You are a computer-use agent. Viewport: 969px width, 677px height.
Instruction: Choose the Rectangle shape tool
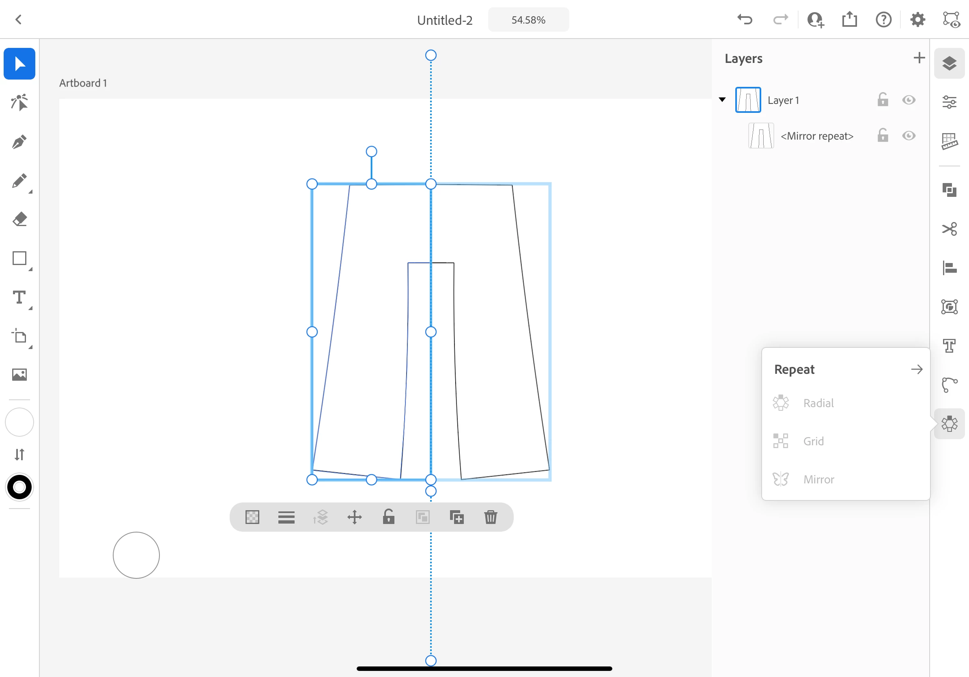[x=19, y=258]
